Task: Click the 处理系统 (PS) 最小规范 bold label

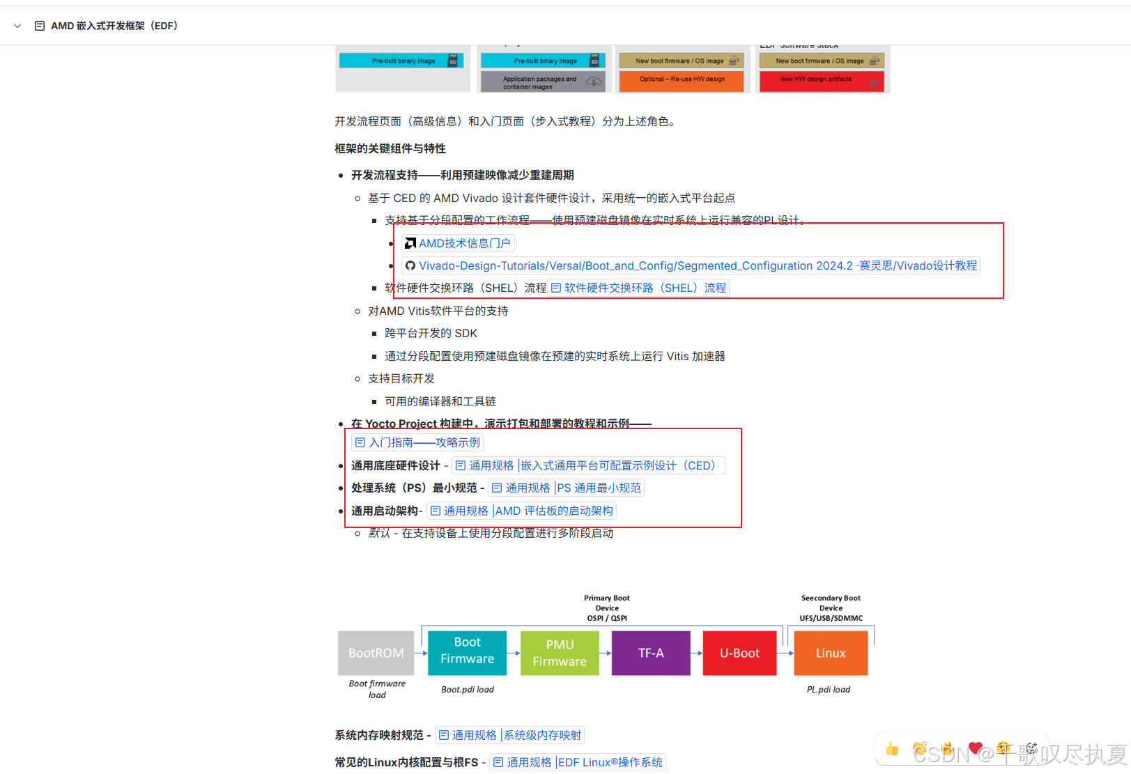Action: (x=415, y=488)
